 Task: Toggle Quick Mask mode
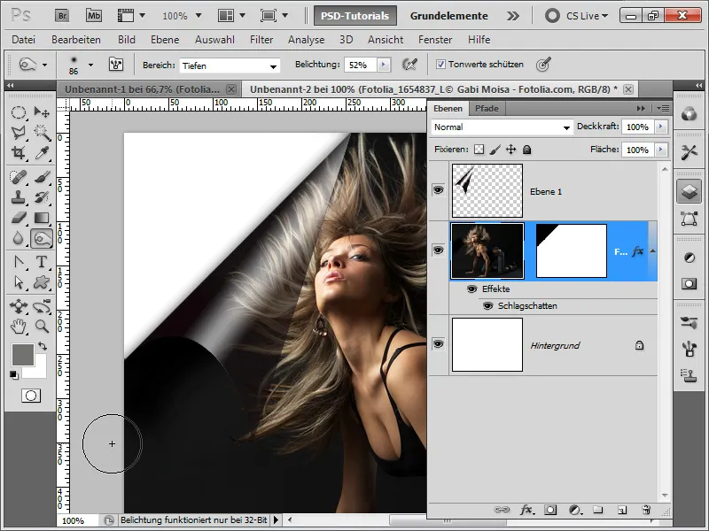(x=31, y=396)
